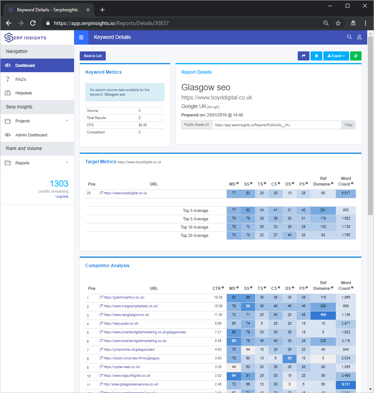Click the Back to List button
Image resolution: width=374 pixels, height=393 pixels.
93,56
